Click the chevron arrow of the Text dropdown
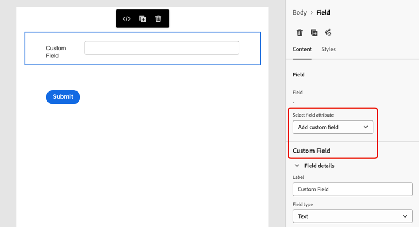The image size is (419, 227). point(406,216)
